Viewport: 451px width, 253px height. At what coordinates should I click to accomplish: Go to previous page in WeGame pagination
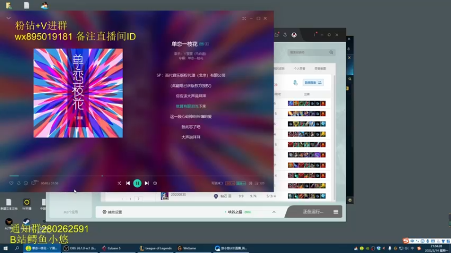tap(122, 199)
